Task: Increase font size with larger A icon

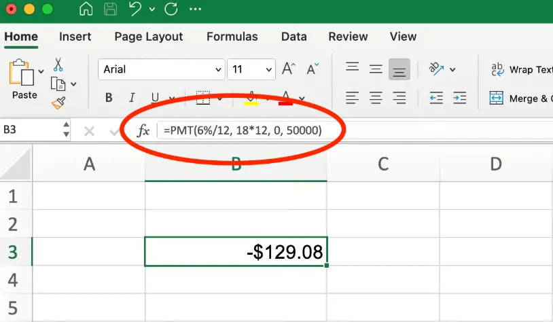Action: click(x=289, y=69)
